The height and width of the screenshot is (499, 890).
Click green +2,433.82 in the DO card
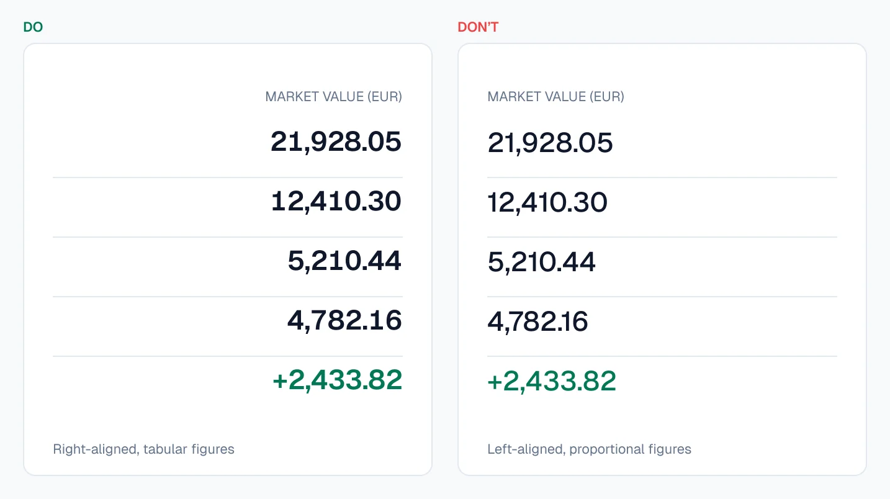pos(338,380)
